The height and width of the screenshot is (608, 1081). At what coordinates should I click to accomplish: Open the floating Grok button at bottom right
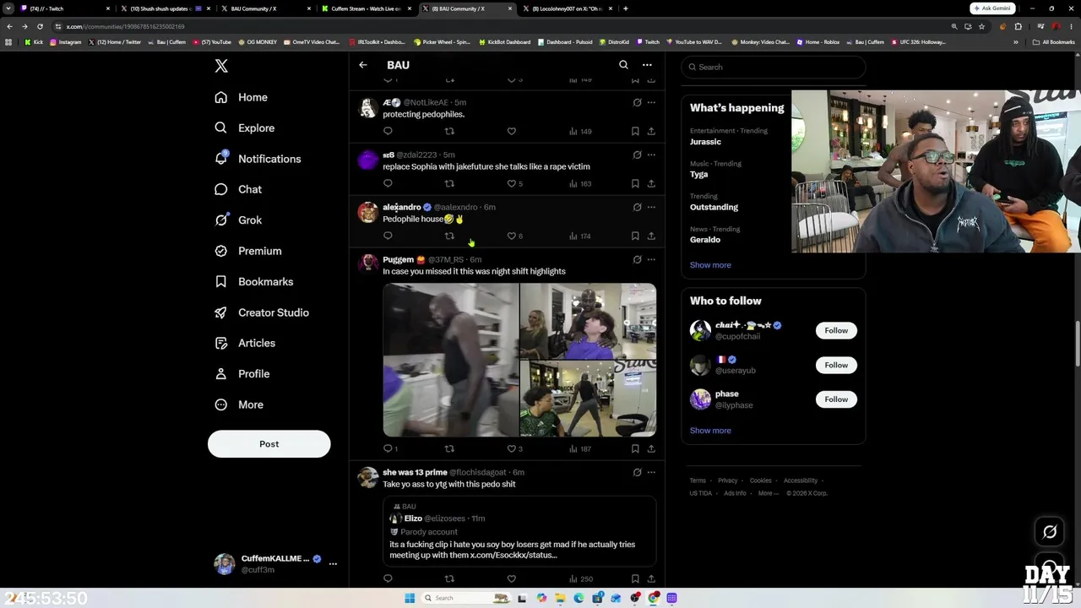[1050, 532]
